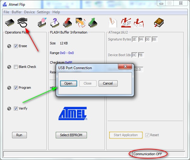Screen dimensions: 190x160
Task: Open the Help menu
Action: pos(56,12)
